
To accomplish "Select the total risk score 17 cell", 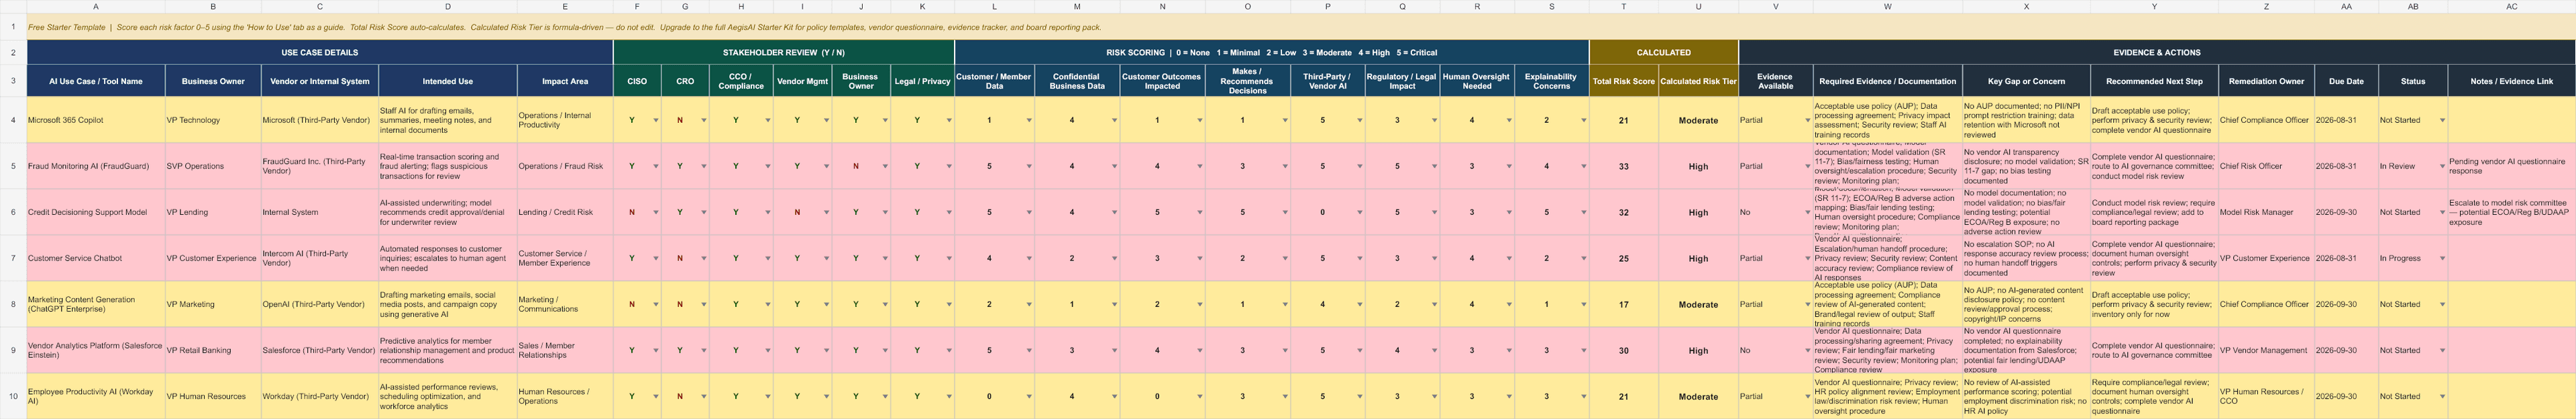I will pos(1624,304).
